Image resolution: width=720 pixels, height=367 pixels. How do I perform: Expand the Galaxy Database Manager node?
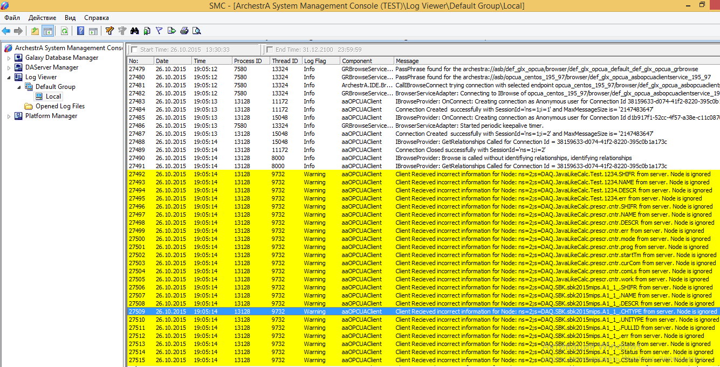[9, 58]
